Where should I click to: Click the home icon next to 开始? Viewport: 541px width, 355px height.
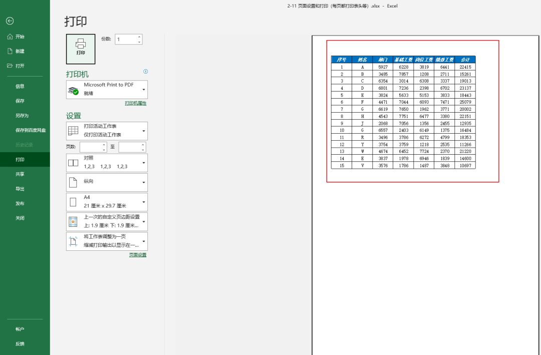click(x=10, y=37)
